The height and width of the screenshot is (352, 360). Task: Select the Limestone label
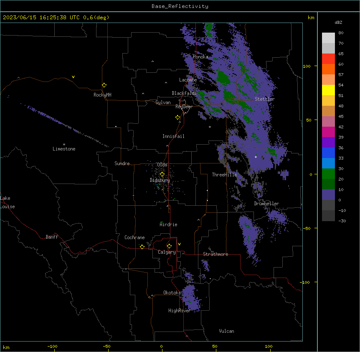pyautogui.click(x=64, y=149)
